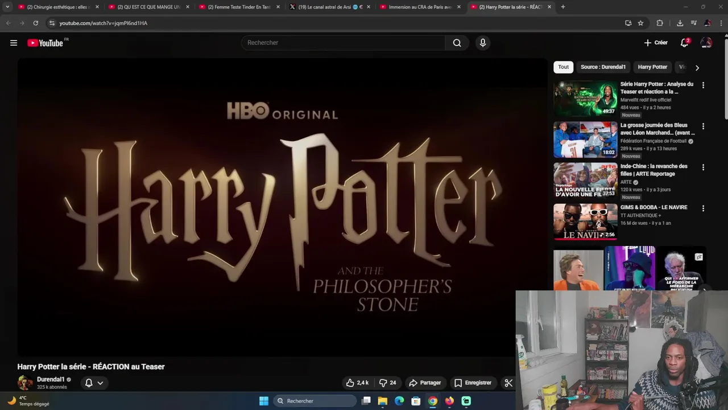728x410 pixels.
Task: Select the Tout filter chip
Action: pyautogui.click(x=563, y=67)
